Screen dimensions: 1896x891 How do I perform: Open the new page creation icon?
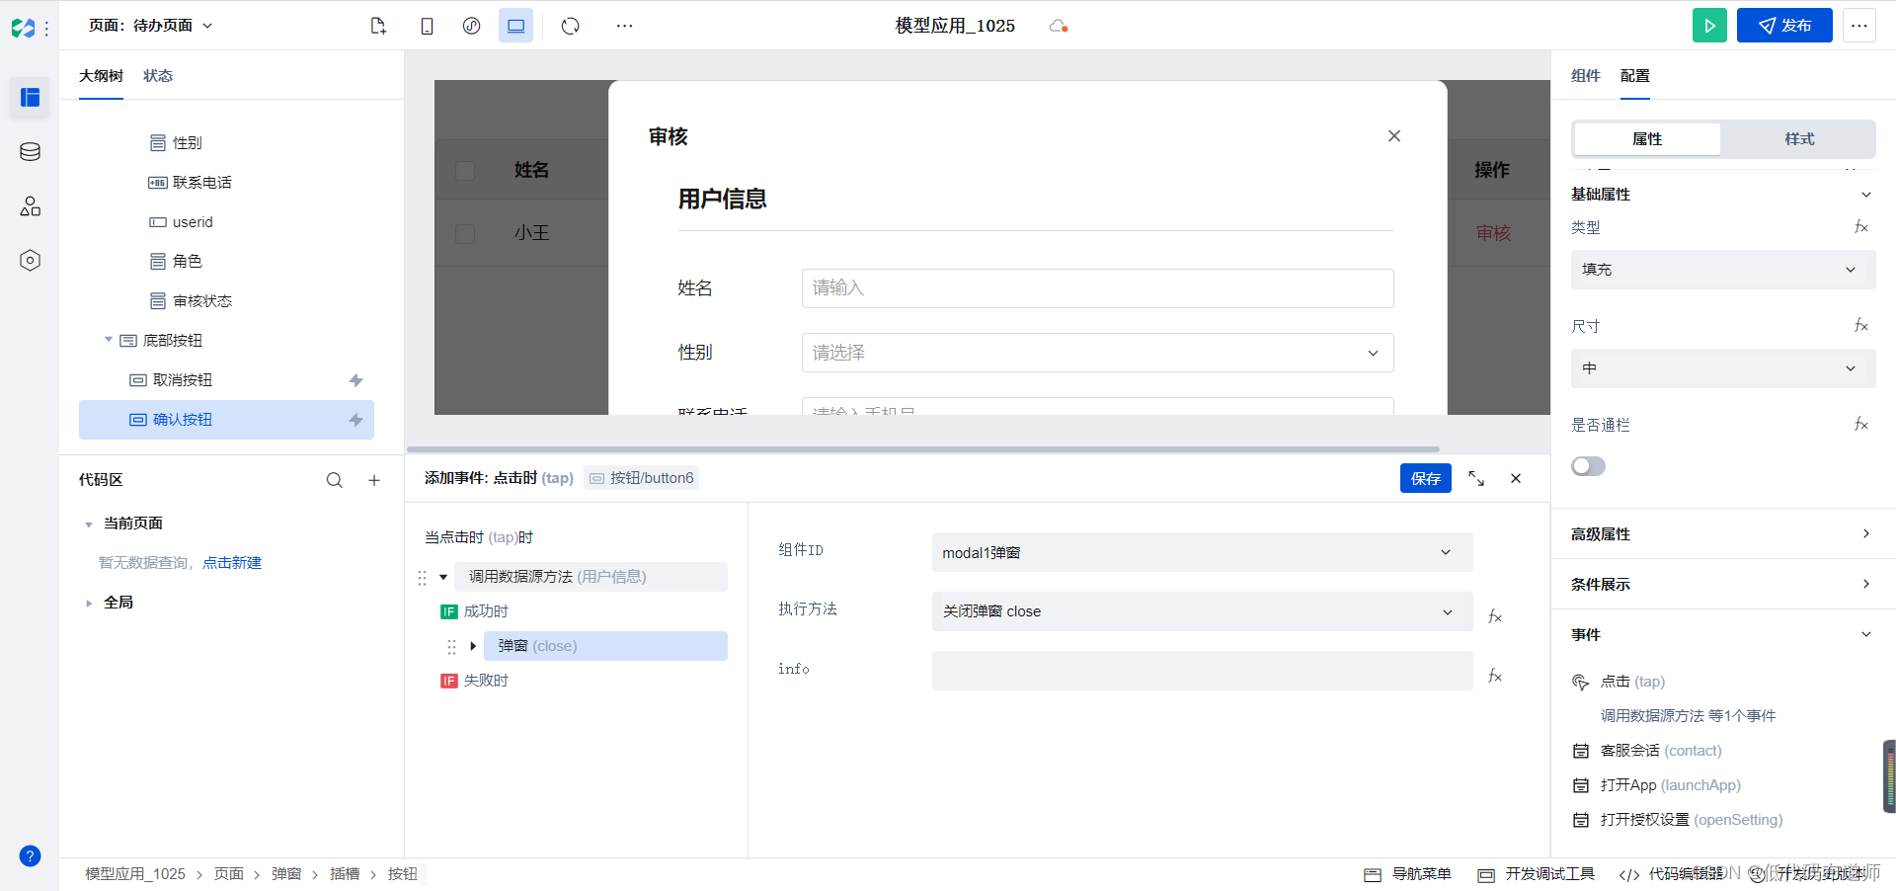(378, 26)
